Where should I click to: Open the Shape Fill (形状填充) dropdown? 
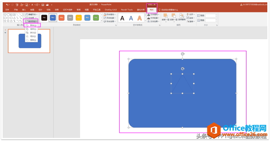(x=110, y=15)
